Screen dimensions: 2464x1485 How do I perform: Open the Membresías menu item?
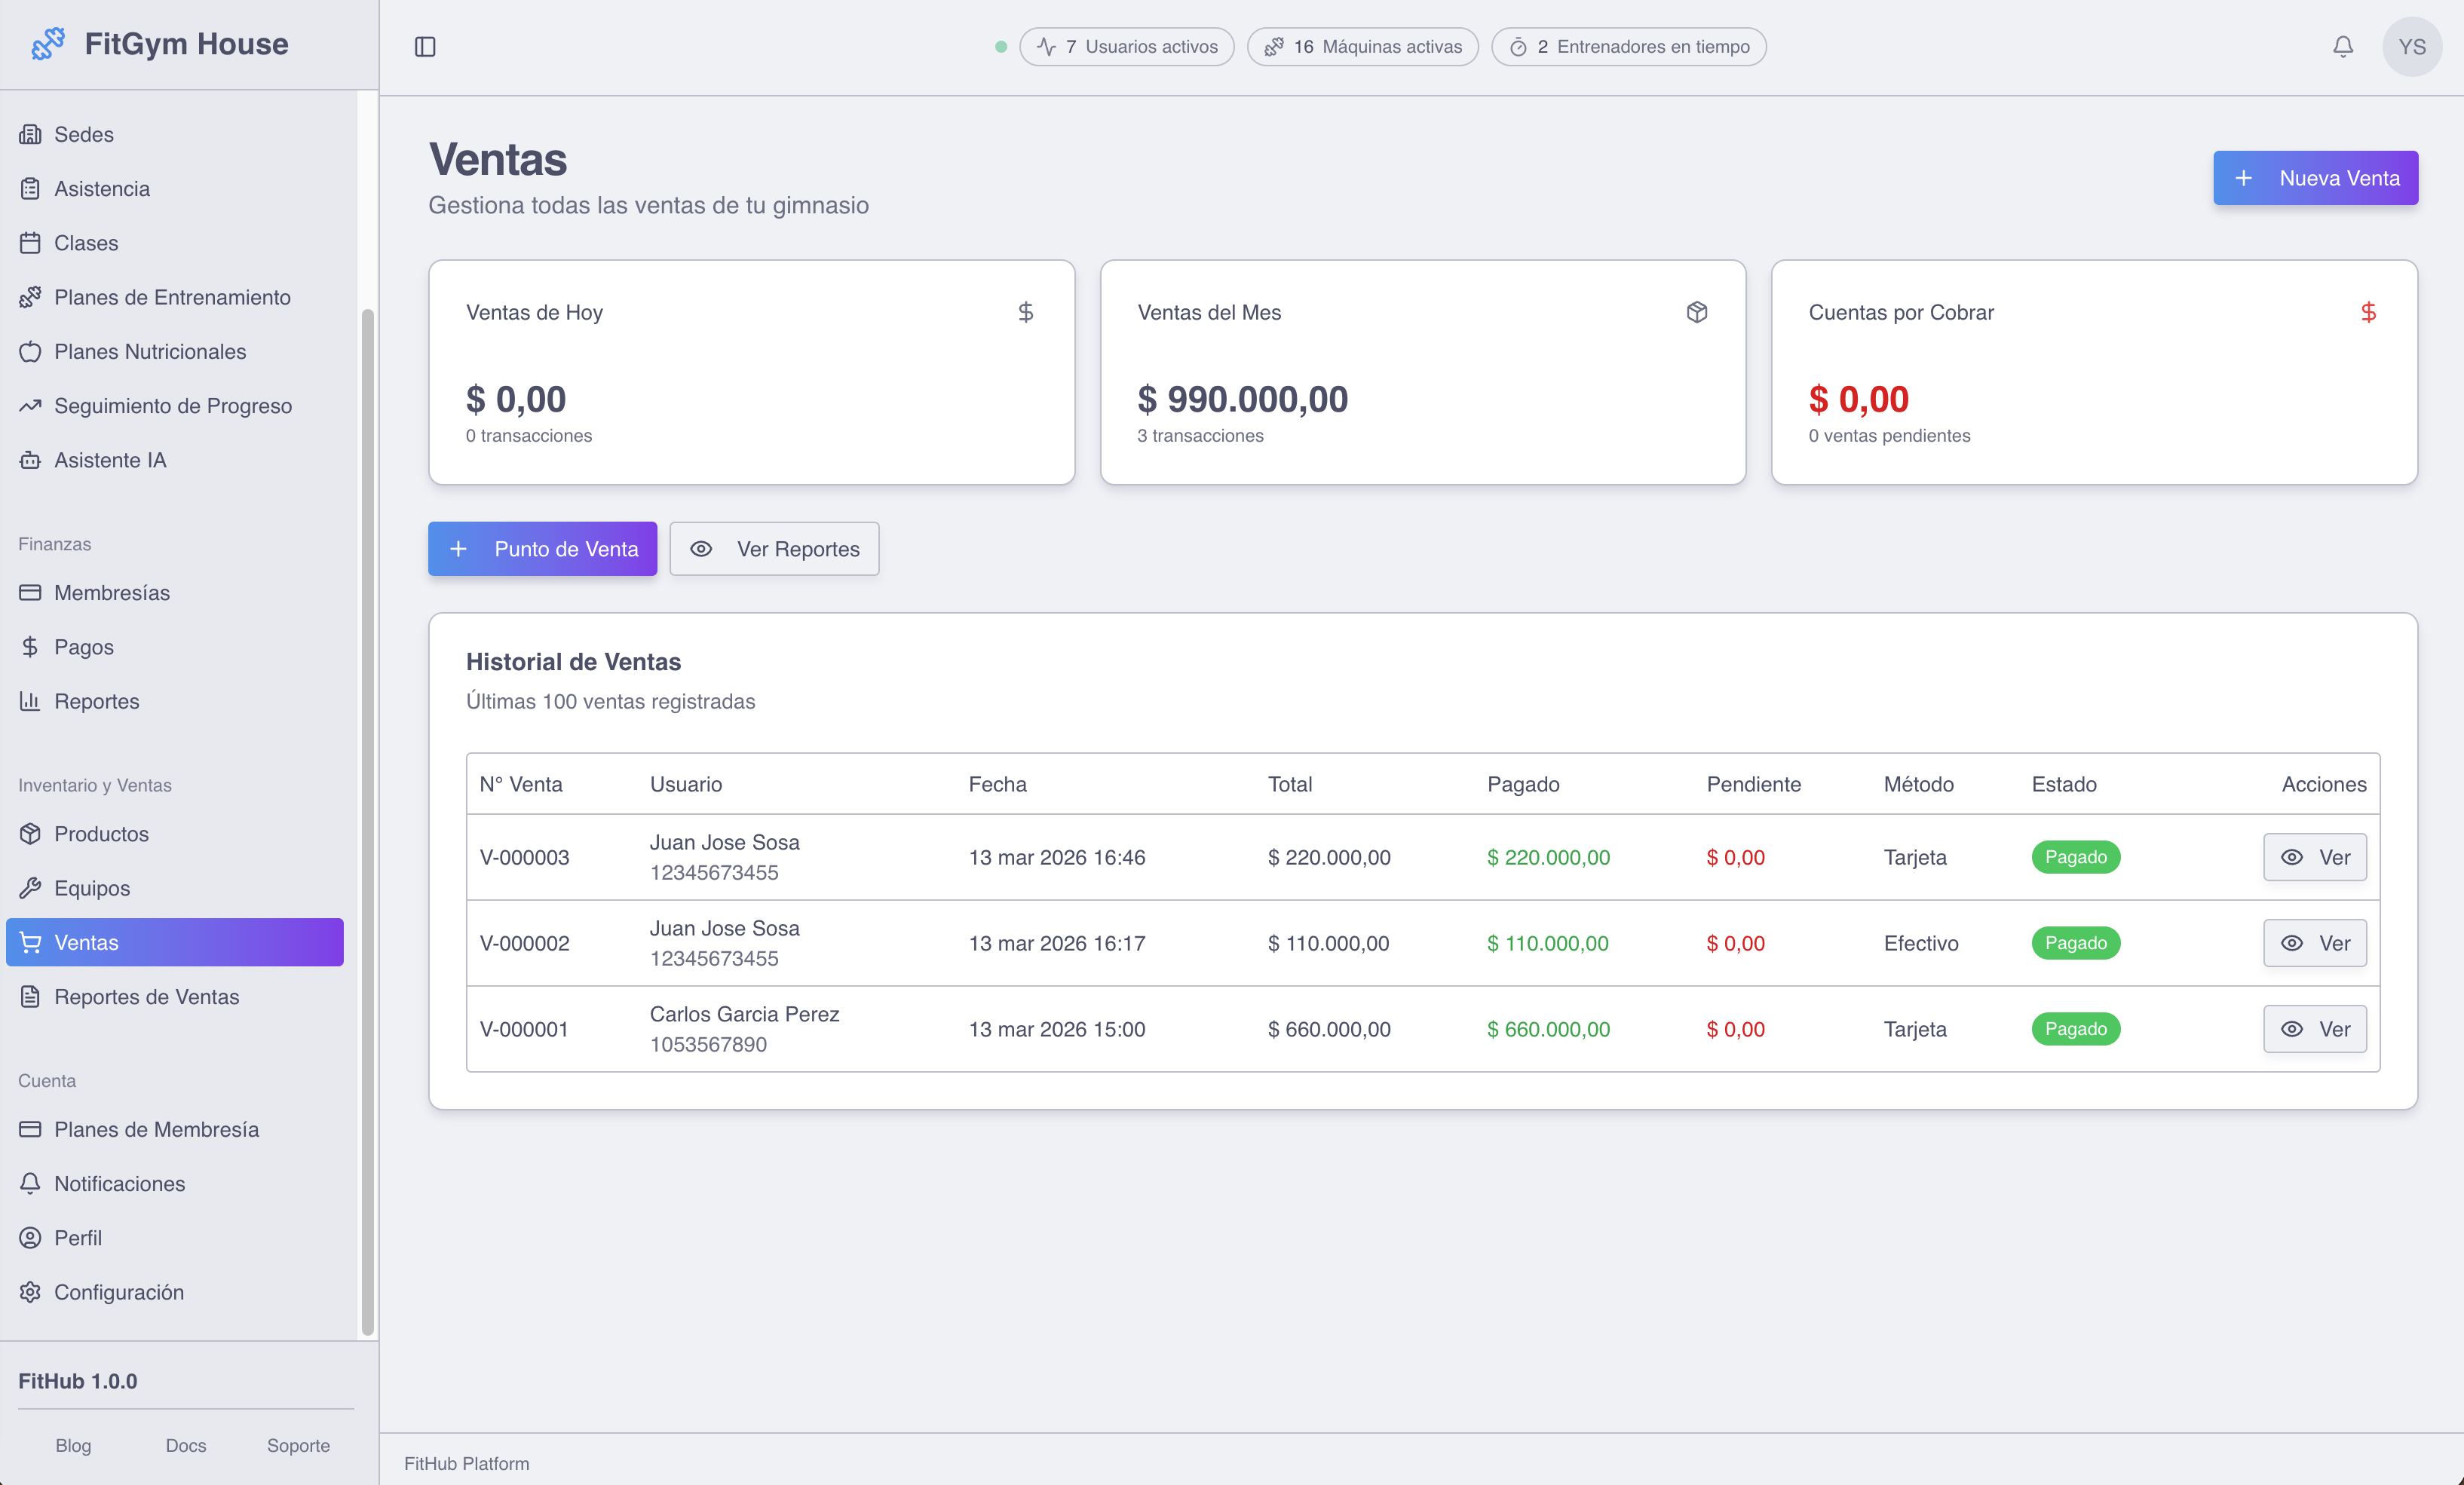112,593
